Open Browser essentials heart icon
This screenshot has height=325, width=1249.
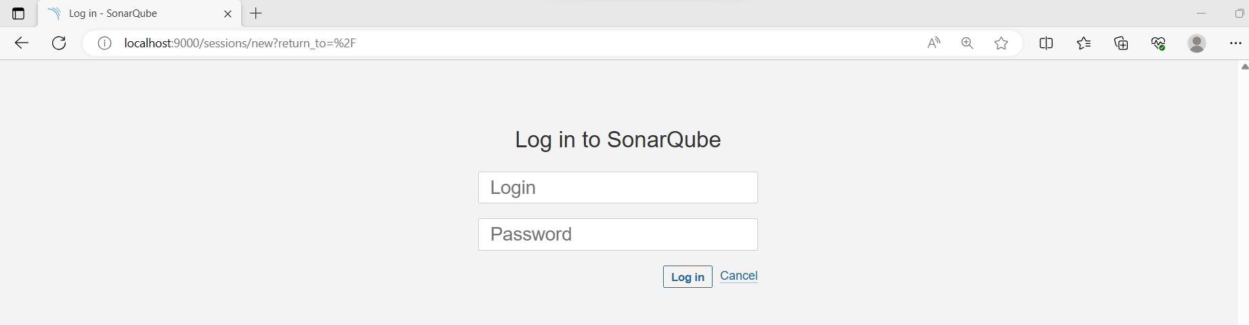point(1158,43)
